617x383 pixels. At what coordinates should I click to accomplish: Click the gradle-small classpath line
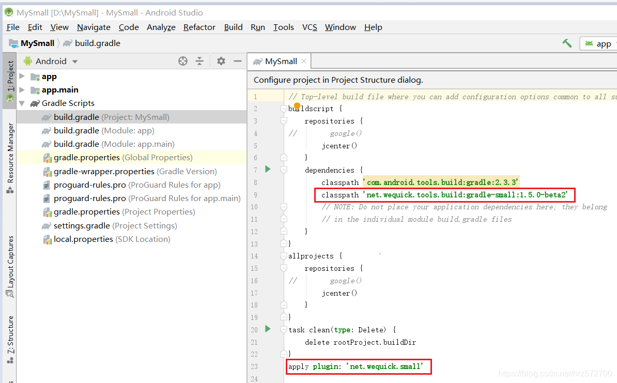point(444,195)
